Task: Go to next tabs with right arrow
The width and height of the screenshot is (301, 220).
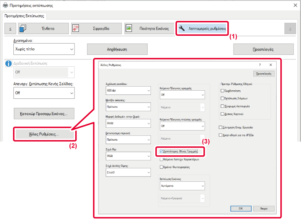Action: point(290,28)
